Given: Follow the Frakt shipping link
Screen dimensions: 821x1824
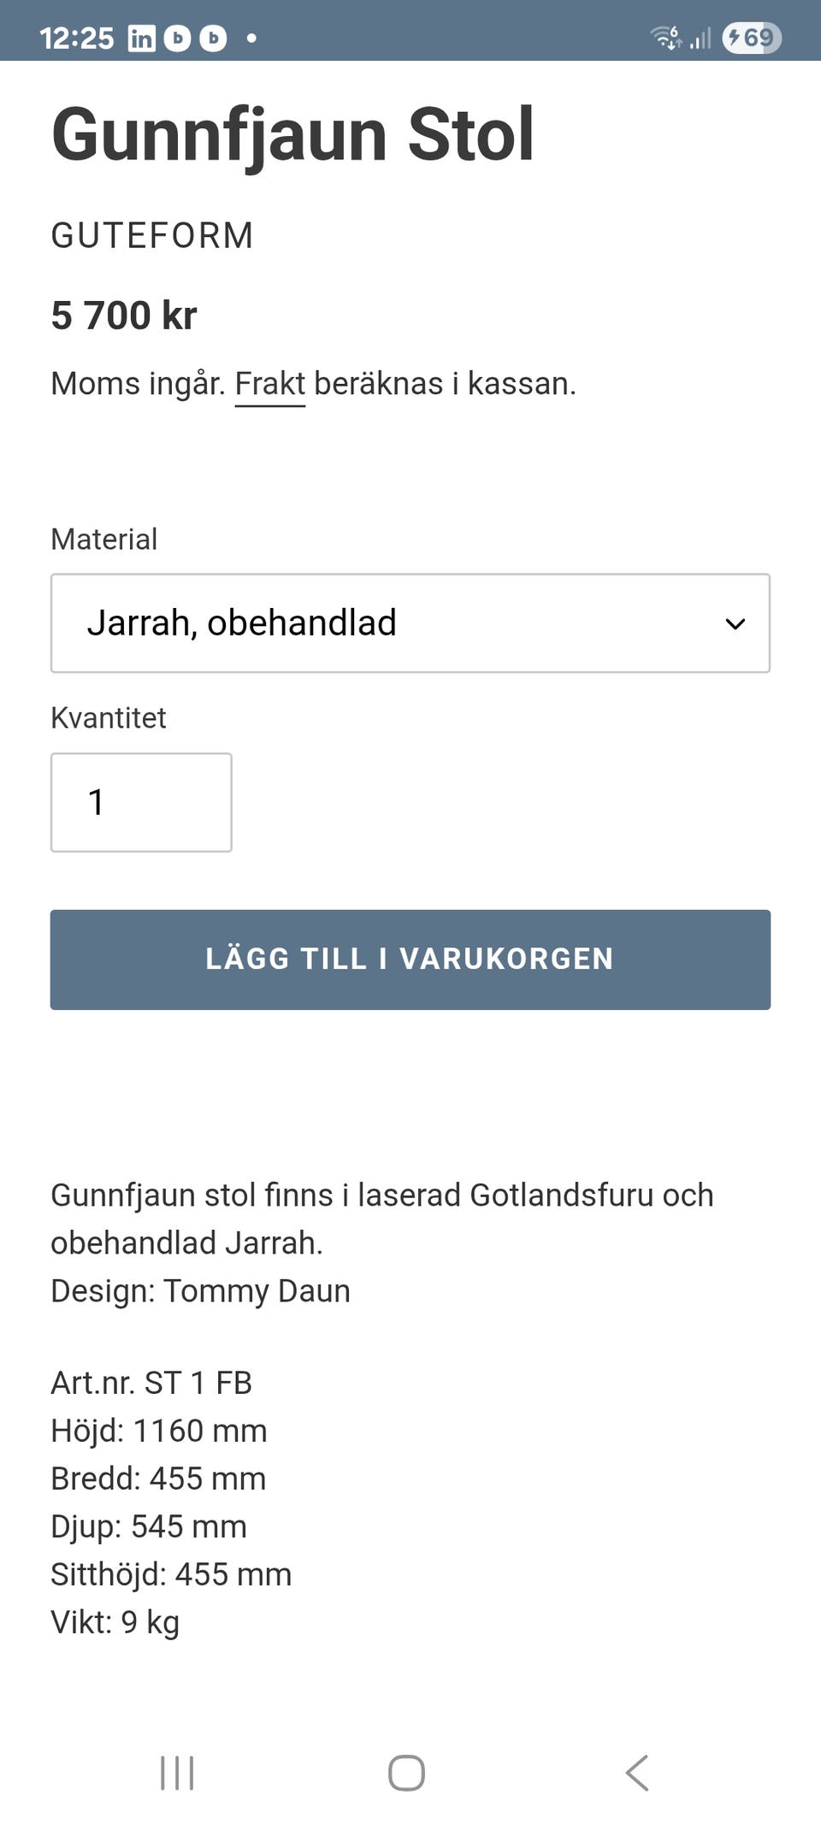Looking at the screenshot, I should (269, 384).
